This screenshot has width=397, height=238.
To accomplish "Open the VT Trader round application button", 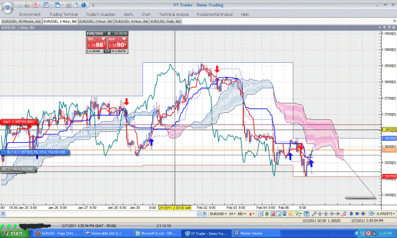I will [x=7, y=7].
